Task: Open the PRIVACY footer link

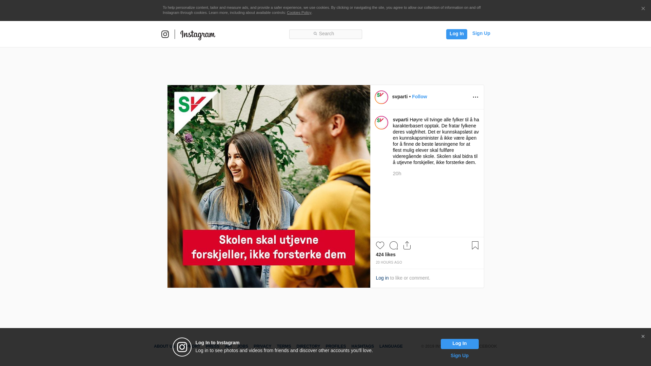Action: tap(262, 346)
